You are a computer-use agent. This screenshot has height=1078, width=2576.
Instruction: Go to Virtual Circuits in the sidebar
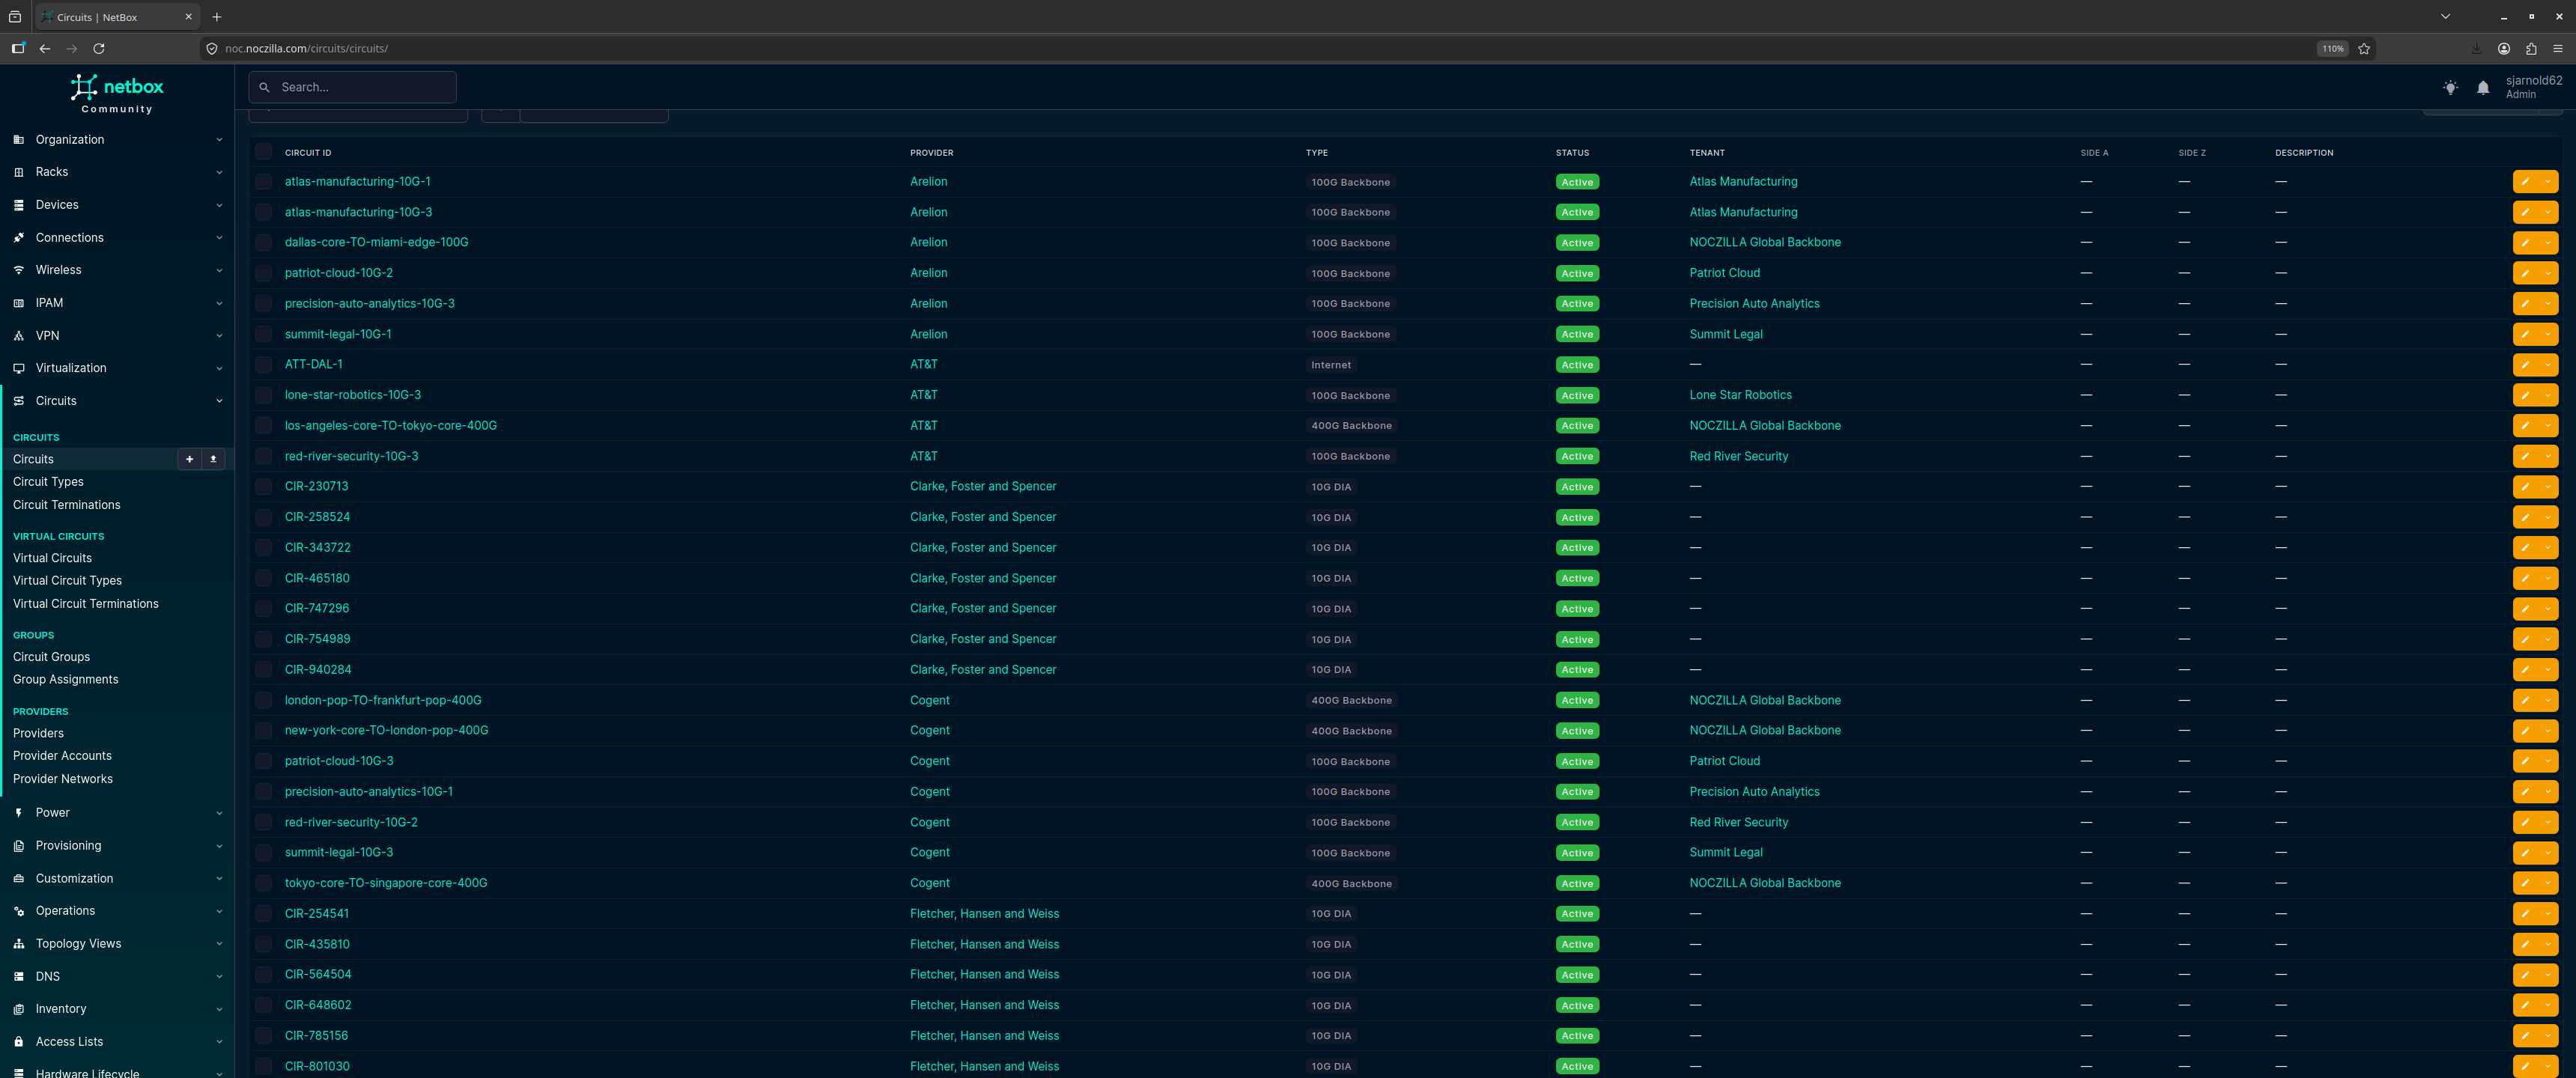(x=52, y=558)
